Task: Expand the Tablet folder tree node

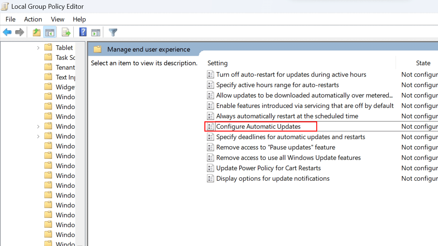Action: point(38,48)
